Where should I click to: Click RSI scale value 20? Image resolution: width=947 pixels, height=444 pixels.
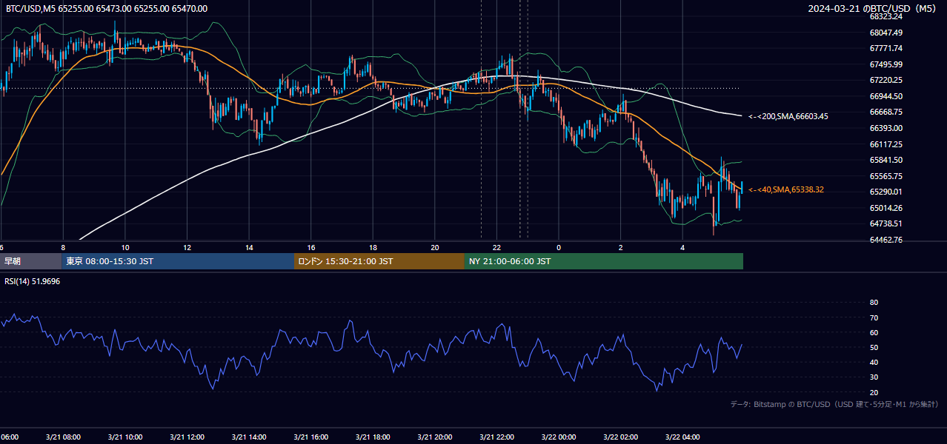point(874,392)
